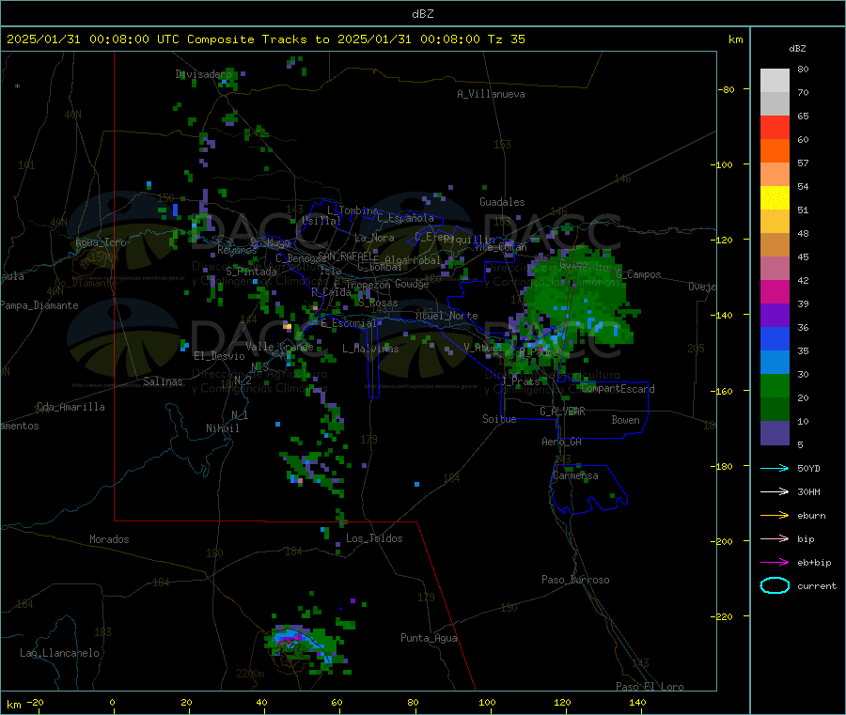Image resolution: width=846 pixels, height=715 pixels.
Task: Click the Bowen map label
Action: coord(625,420)
